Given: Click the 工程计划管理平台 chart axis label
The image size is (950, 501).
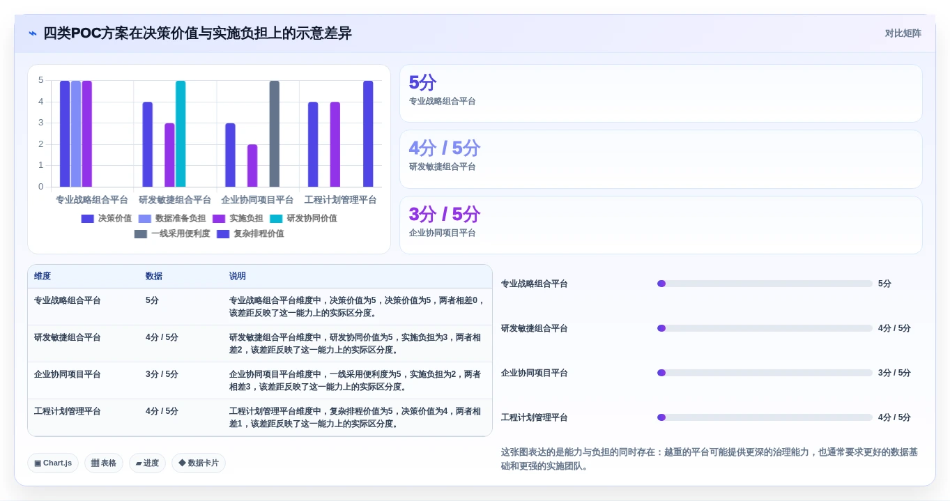Looking at the screenshot, I should [x=341, y=200].
